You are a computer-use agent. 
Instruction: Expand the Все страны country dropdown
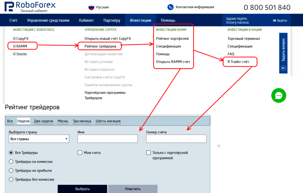(x=39, y=139)
